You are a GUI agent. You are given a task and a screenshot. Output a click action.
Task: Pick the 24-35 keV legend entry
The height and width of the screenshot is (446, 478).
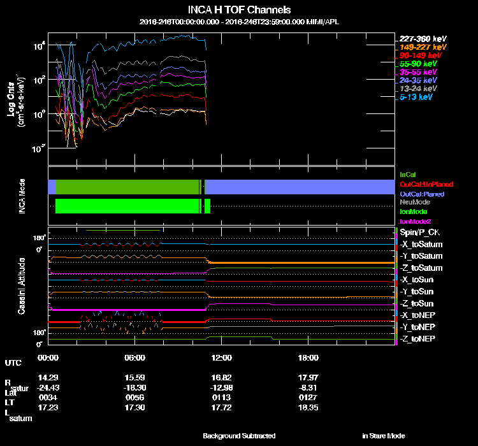click(x=418, y=80)
